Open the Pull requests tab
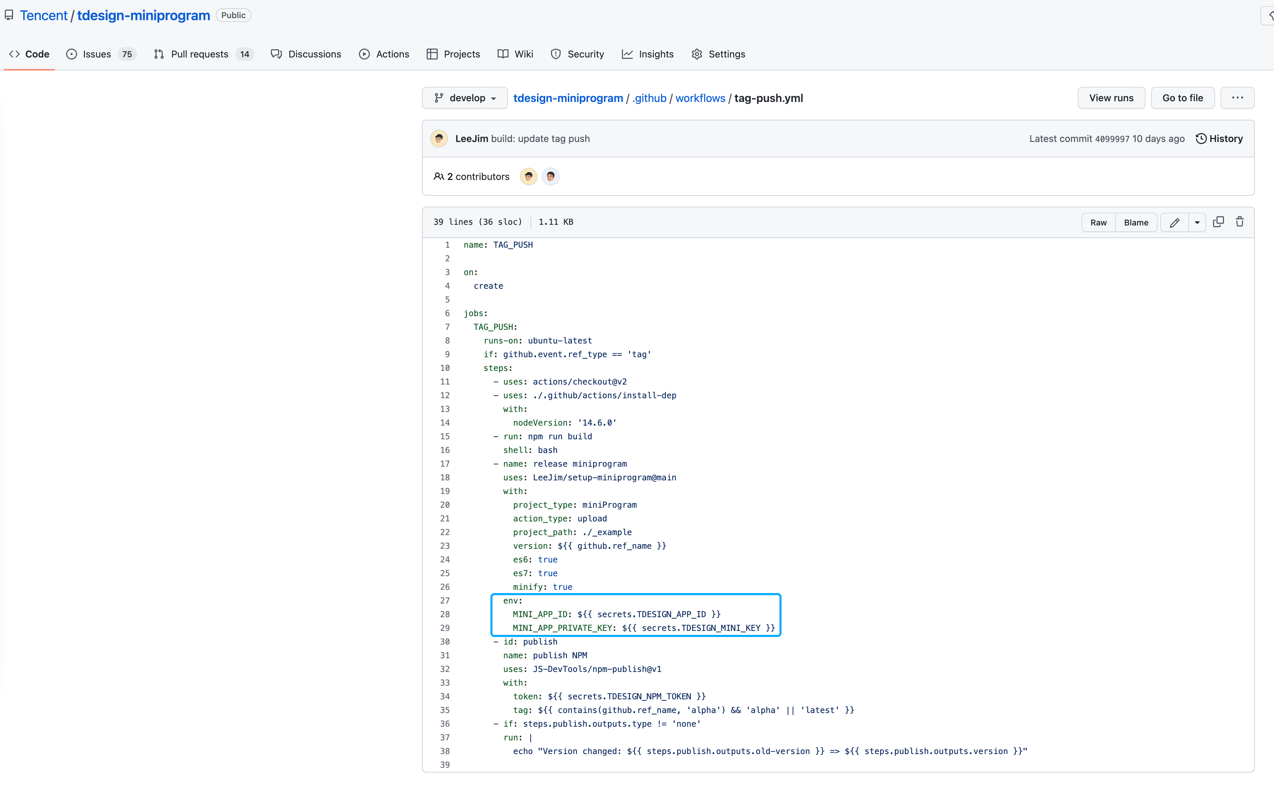Screen dimensions: 1274x791 click(x=204, y=54)
